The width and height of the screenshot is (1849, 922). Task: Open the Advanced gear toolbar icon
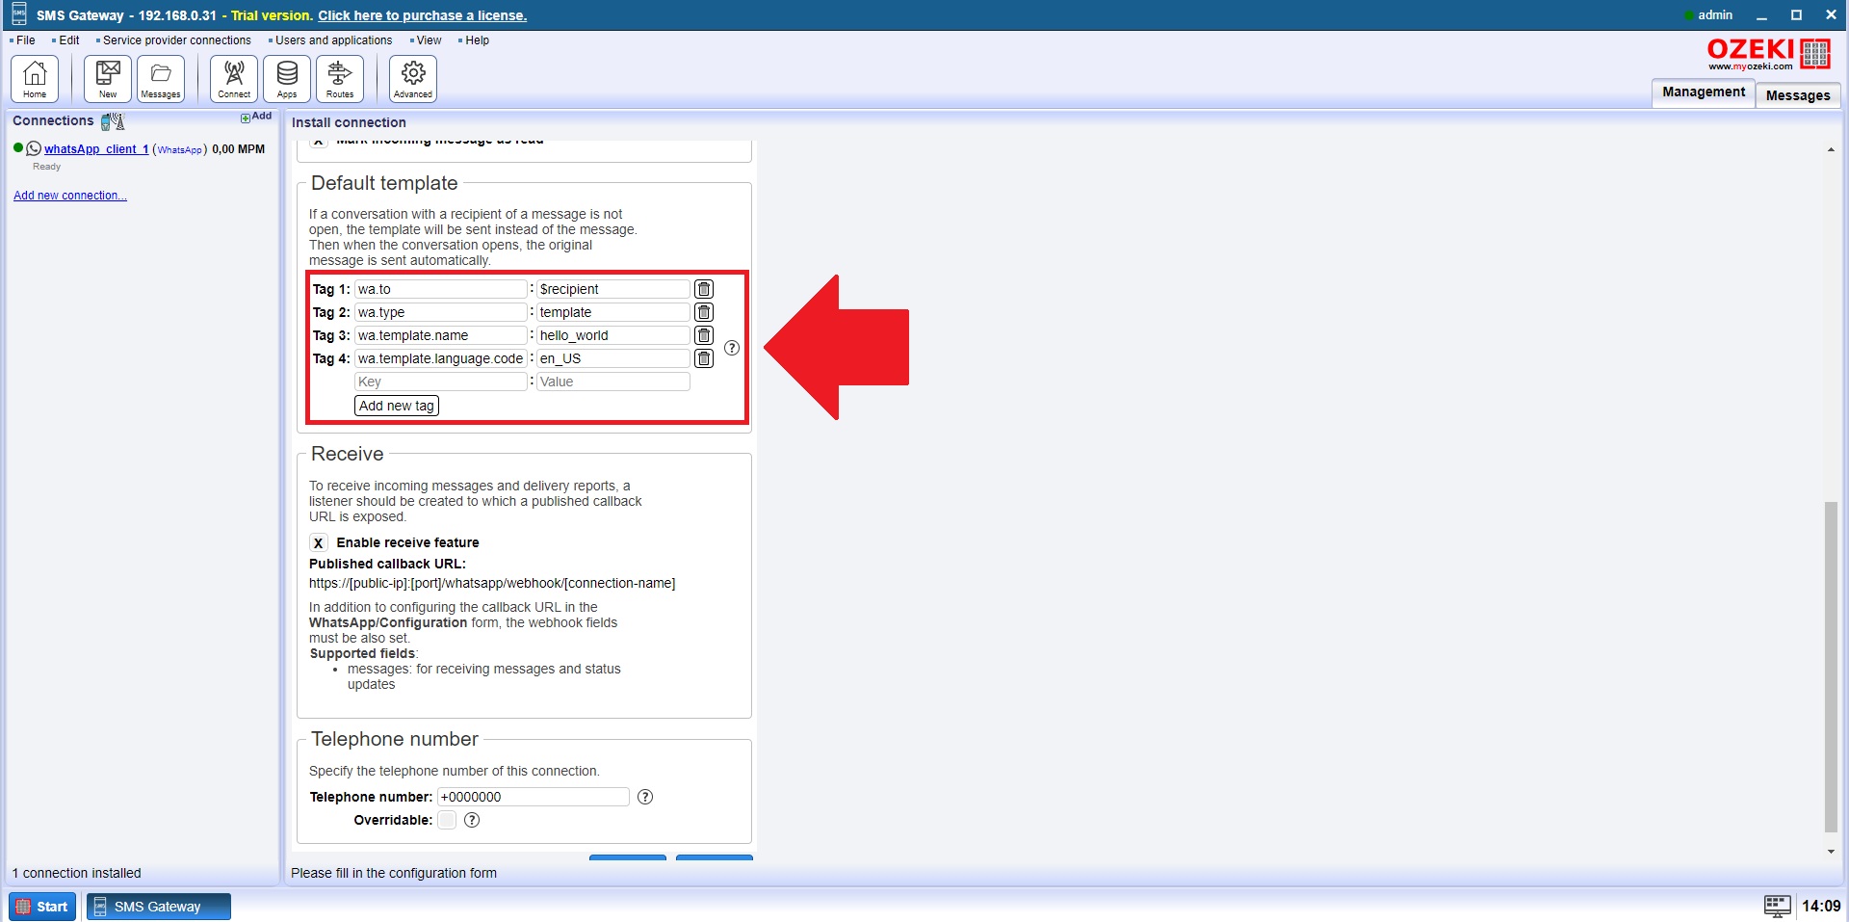413,78
